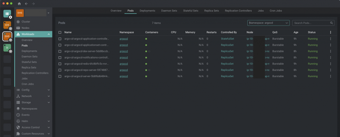
Task: Switch to the Deployments tab
Action: [x=147, y=11]
